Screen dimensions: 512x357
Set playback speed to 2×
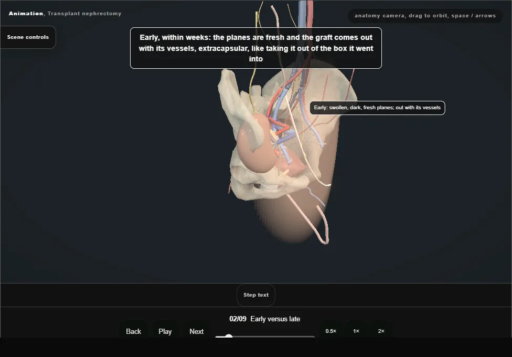pos(381,331)
